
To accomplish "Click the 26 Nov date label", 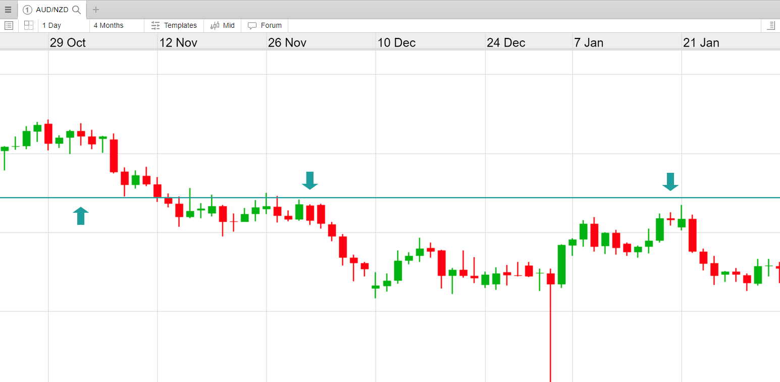I will coord(287,42).
